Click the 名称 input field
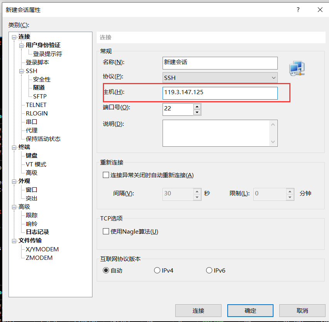The image size is (329, 322). click(x=220, y=63)
